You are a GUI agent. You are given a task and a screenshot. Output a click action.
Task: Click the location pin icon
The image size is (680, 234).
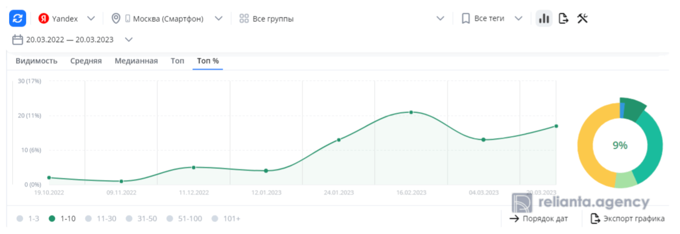click(x=116, y=19)
